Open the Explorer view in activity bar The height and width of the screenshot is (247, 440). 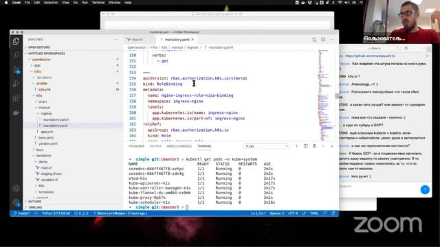tap(16, 41)
